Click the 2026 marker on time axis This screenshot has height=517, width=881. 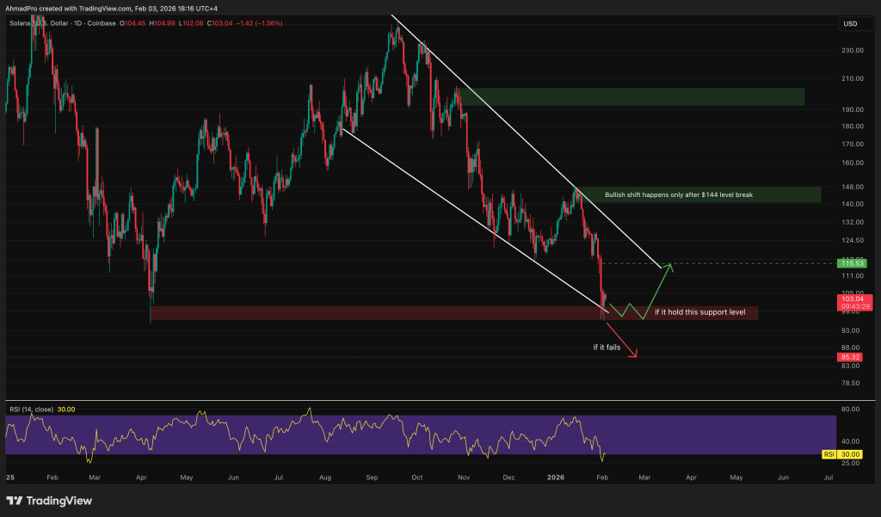555,475
